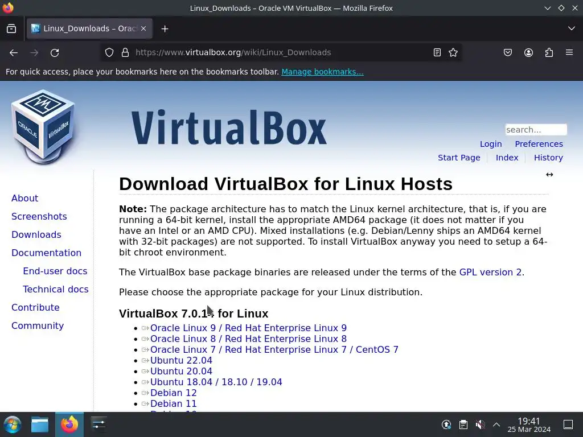
Task: Go to Start Page
Action: click(459, 158)
